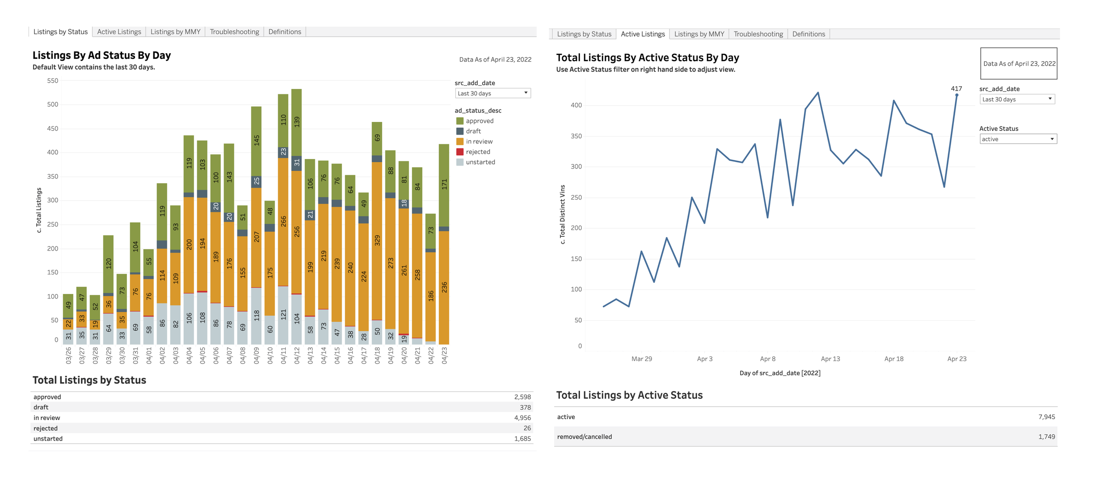The image size is (1118, 483).
Task: Click approved legend color swatch
Action: pyautogui.click(x=460, y=121)
